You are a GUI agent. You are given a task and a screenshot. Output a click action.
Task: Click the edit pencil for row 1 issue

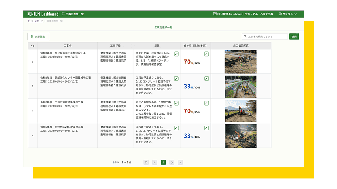(x=176, y=54)
